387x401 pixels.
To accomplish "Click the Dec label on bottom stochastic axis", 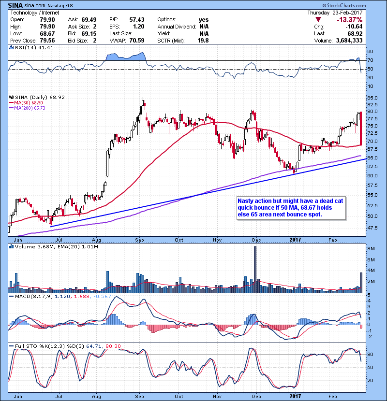I will 256,397.
